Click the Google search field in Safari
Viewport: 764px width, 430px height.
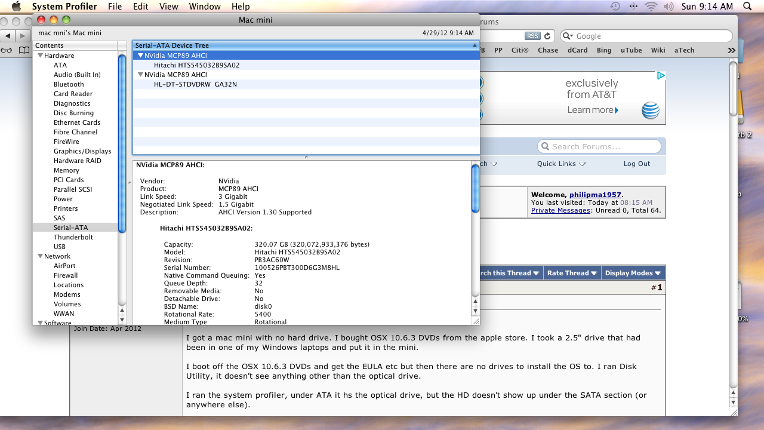point(646,36)
